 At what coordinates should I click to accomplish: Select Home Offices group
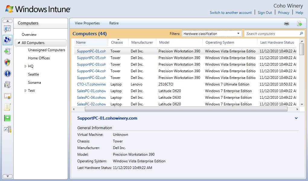coord(39,58)
